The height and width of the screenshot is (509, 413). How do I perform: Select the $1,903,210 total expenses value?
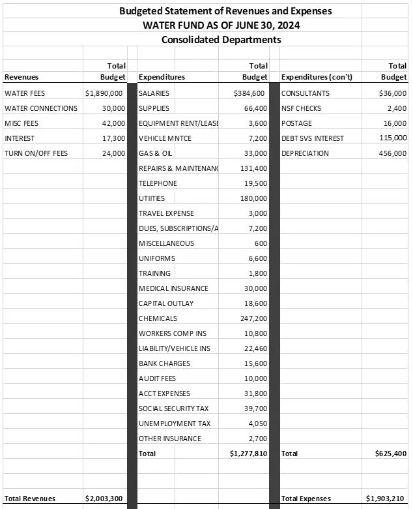pos(386,499)
